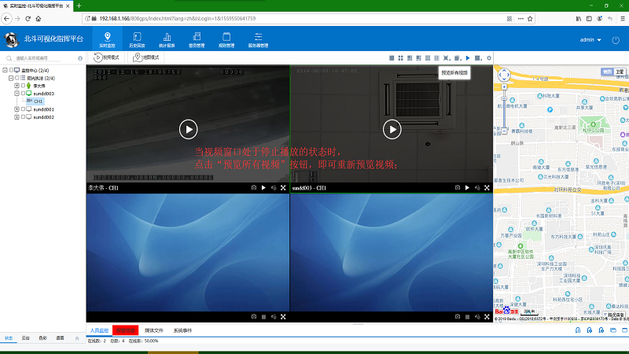The image size is (629, 354).
Task: Open video settings gear icon
Action: (x=489, y=58)
